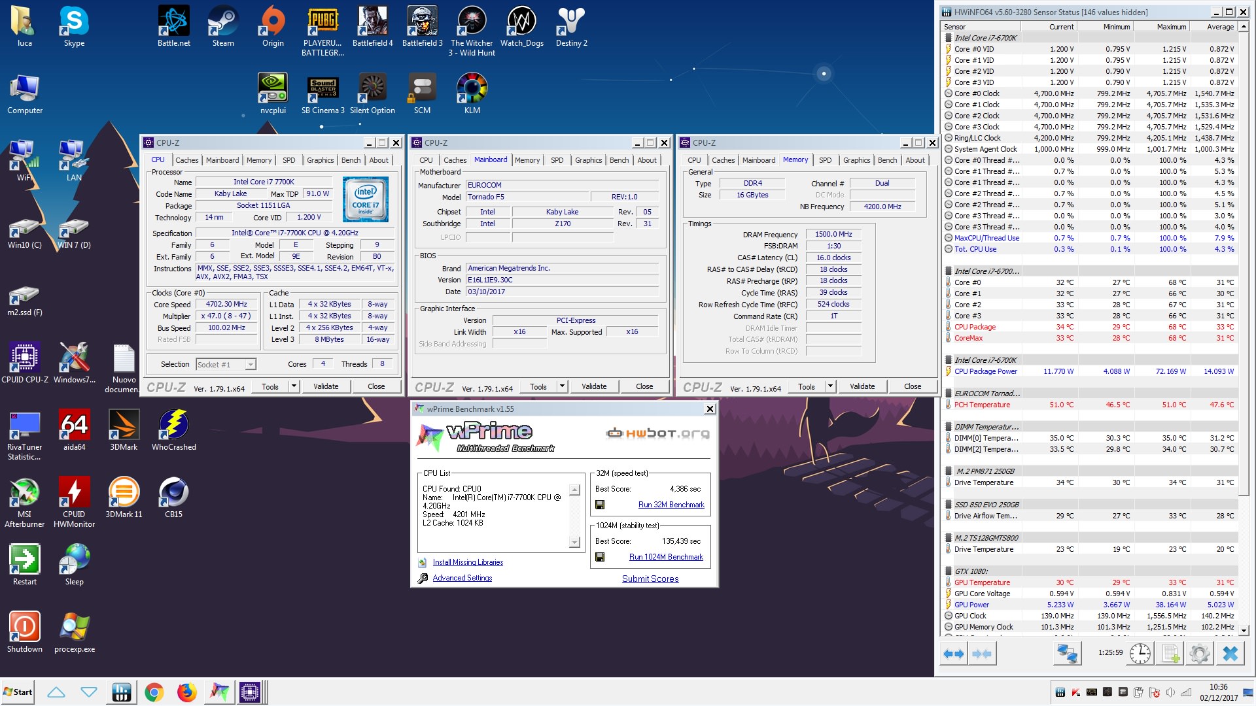Open Tools dropdown arrow in CPU-Z Mainboard-tab window
This screenshot has height=706, width=1256.
pos(563,386)
